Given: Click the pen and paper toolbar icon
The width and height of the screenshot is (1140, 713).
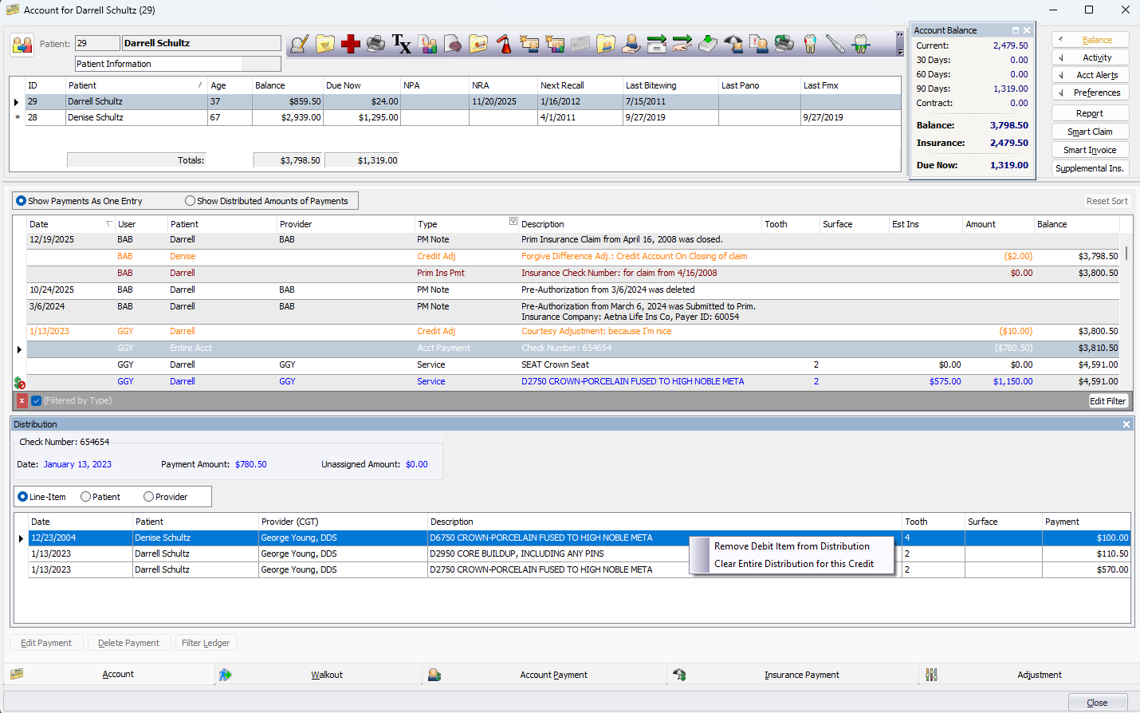Looking at the screenshot, I should click(300, 44).
